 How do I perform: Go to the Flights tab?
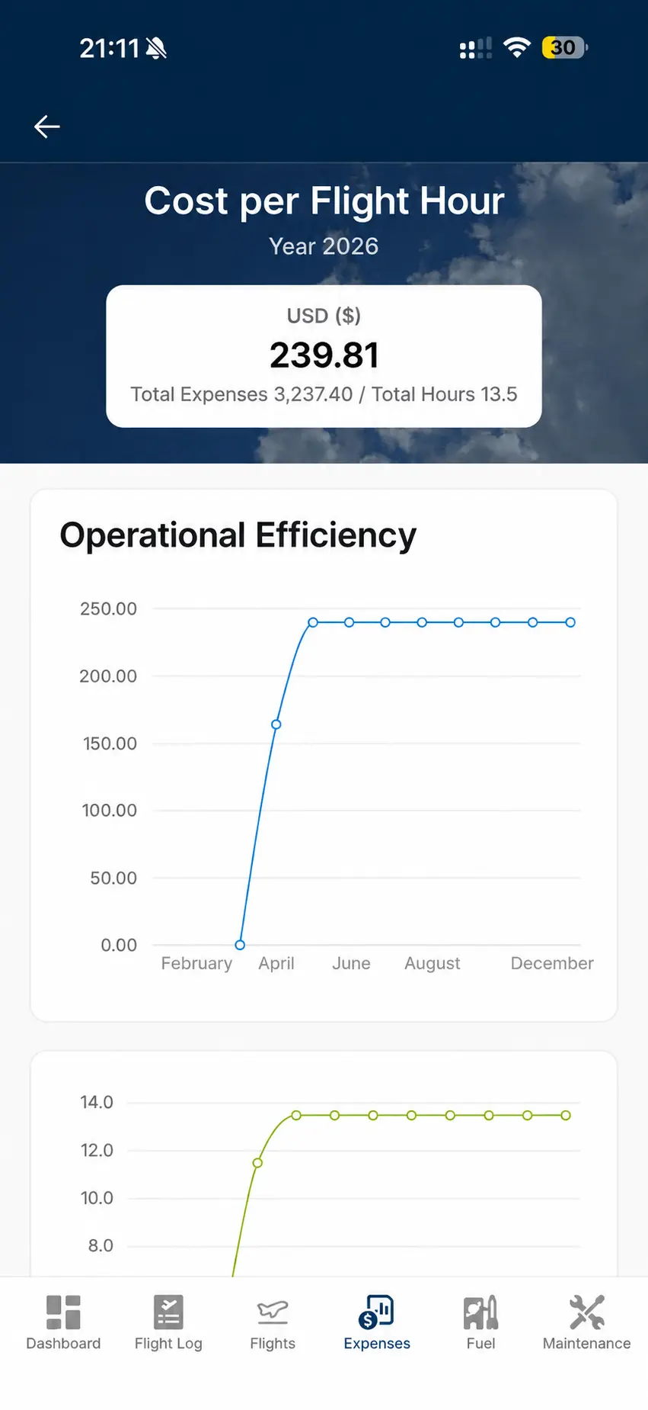click(273, 1323)
